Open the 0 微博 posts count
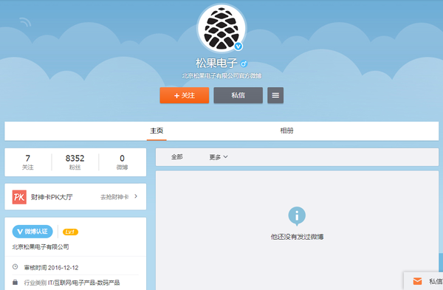The width and height of the screenshot is (443, 290). (x=122, y=162)
